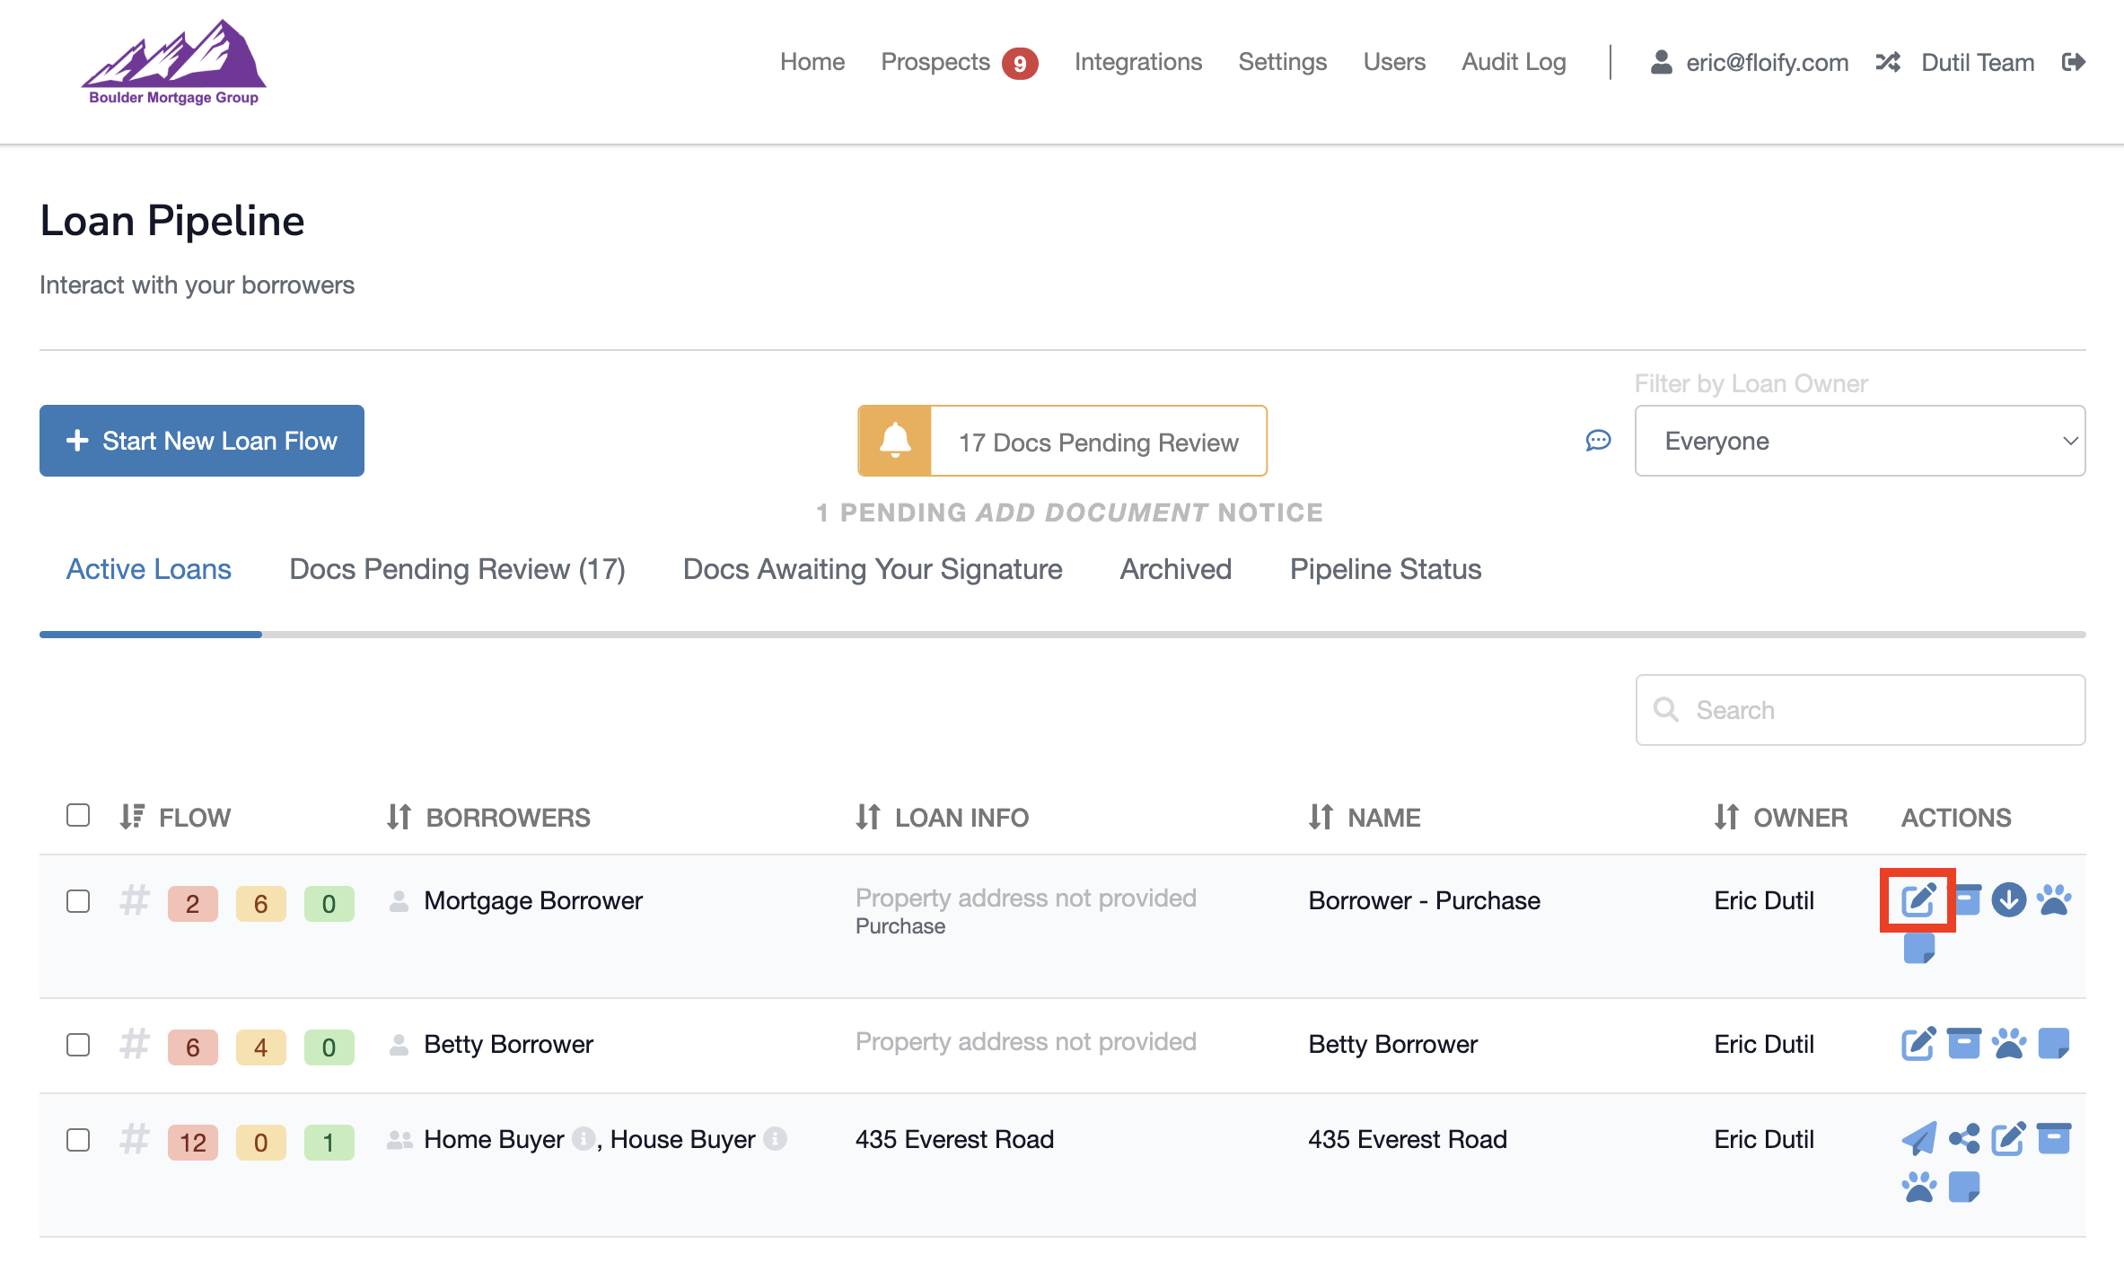The image size is (2124, 1262).
Task: Open sticky note icon for Mortgage Borrower loan
Action: 1918,948
